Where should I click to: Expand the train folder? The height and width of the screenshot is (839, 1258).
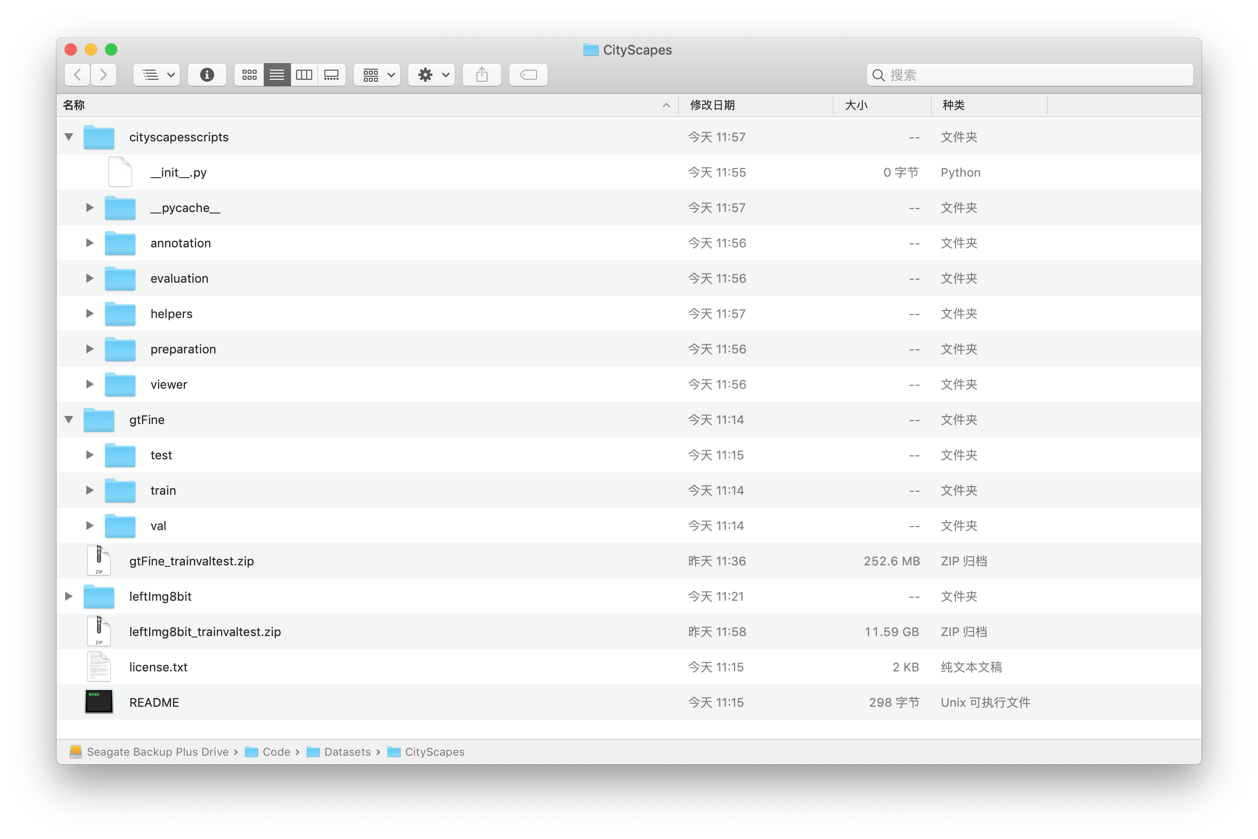tap(89, 490)
